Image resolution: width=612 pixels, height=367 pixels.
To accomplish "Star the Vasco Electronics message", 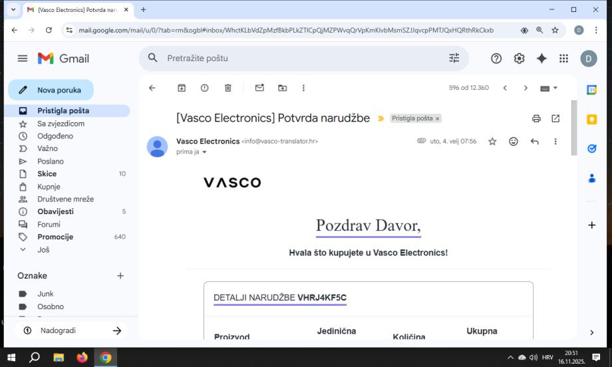I will (x=492, y=141).
